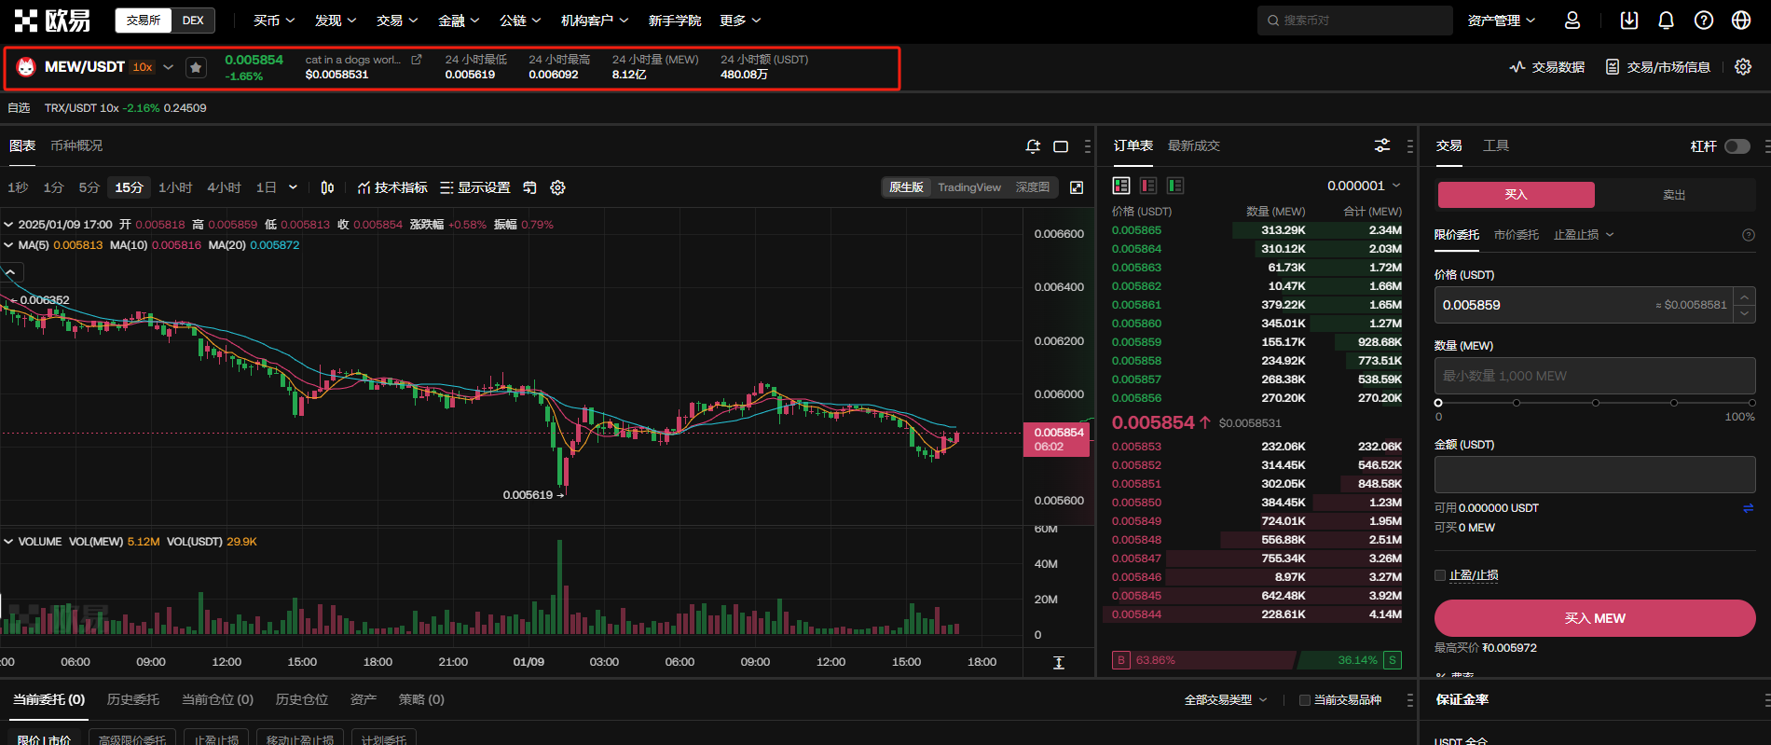Viewport: 1771px width, 745px height.
Task: Open the 全部交易类型 dropdown
Action: [x=1225, y=700]
